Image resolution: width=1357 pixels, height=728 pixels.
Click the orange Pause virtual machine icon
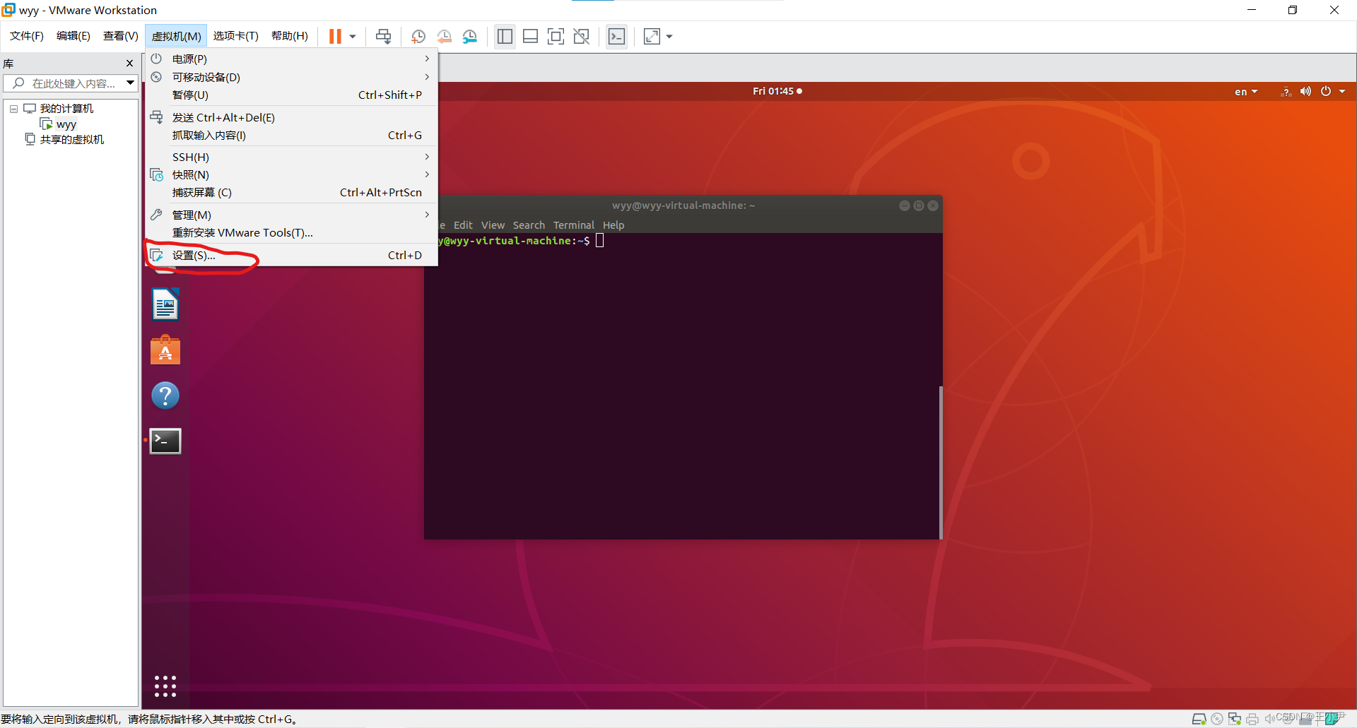335,36
